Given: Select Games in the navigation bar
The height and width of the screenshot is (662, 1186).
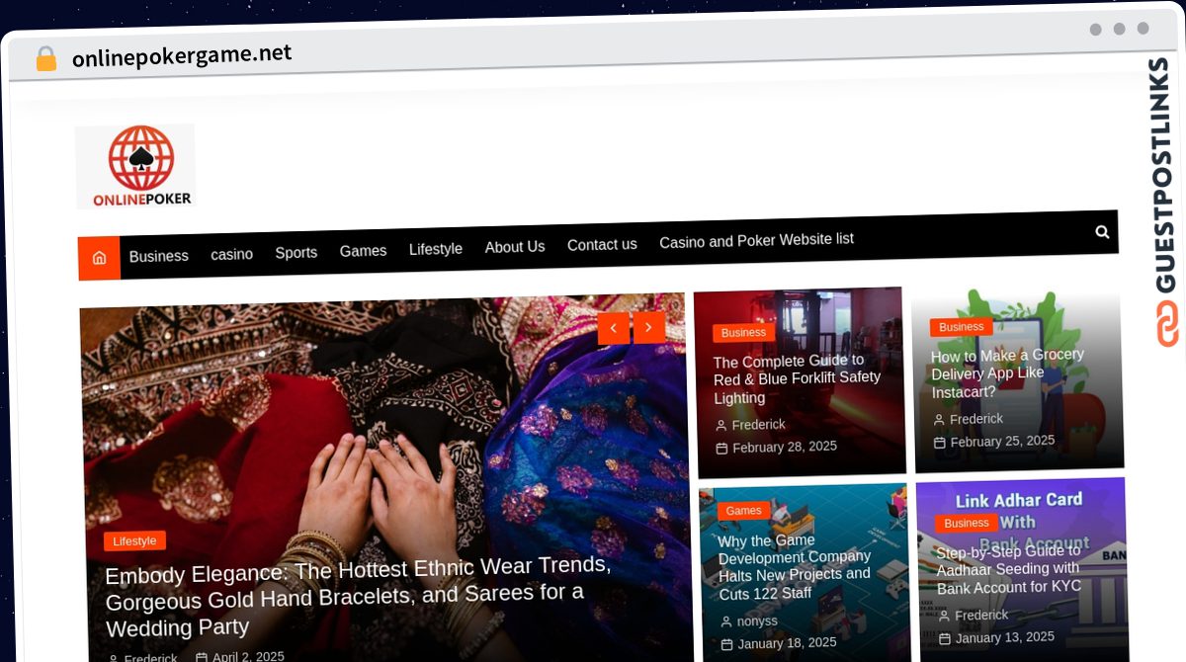Looking at the screenshot, I should coord(363,251).
